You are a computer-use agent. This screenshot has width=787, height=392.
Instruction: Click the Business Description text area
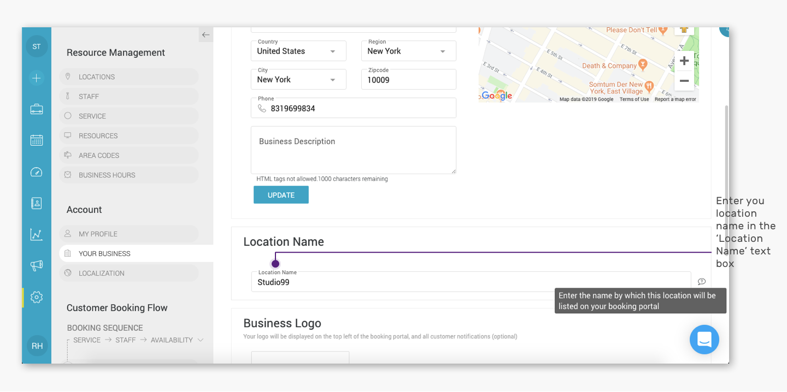click(354, 150)
